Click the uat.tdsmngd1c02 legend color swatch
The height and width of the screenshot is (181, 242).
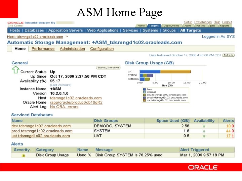tap(145, 100)
